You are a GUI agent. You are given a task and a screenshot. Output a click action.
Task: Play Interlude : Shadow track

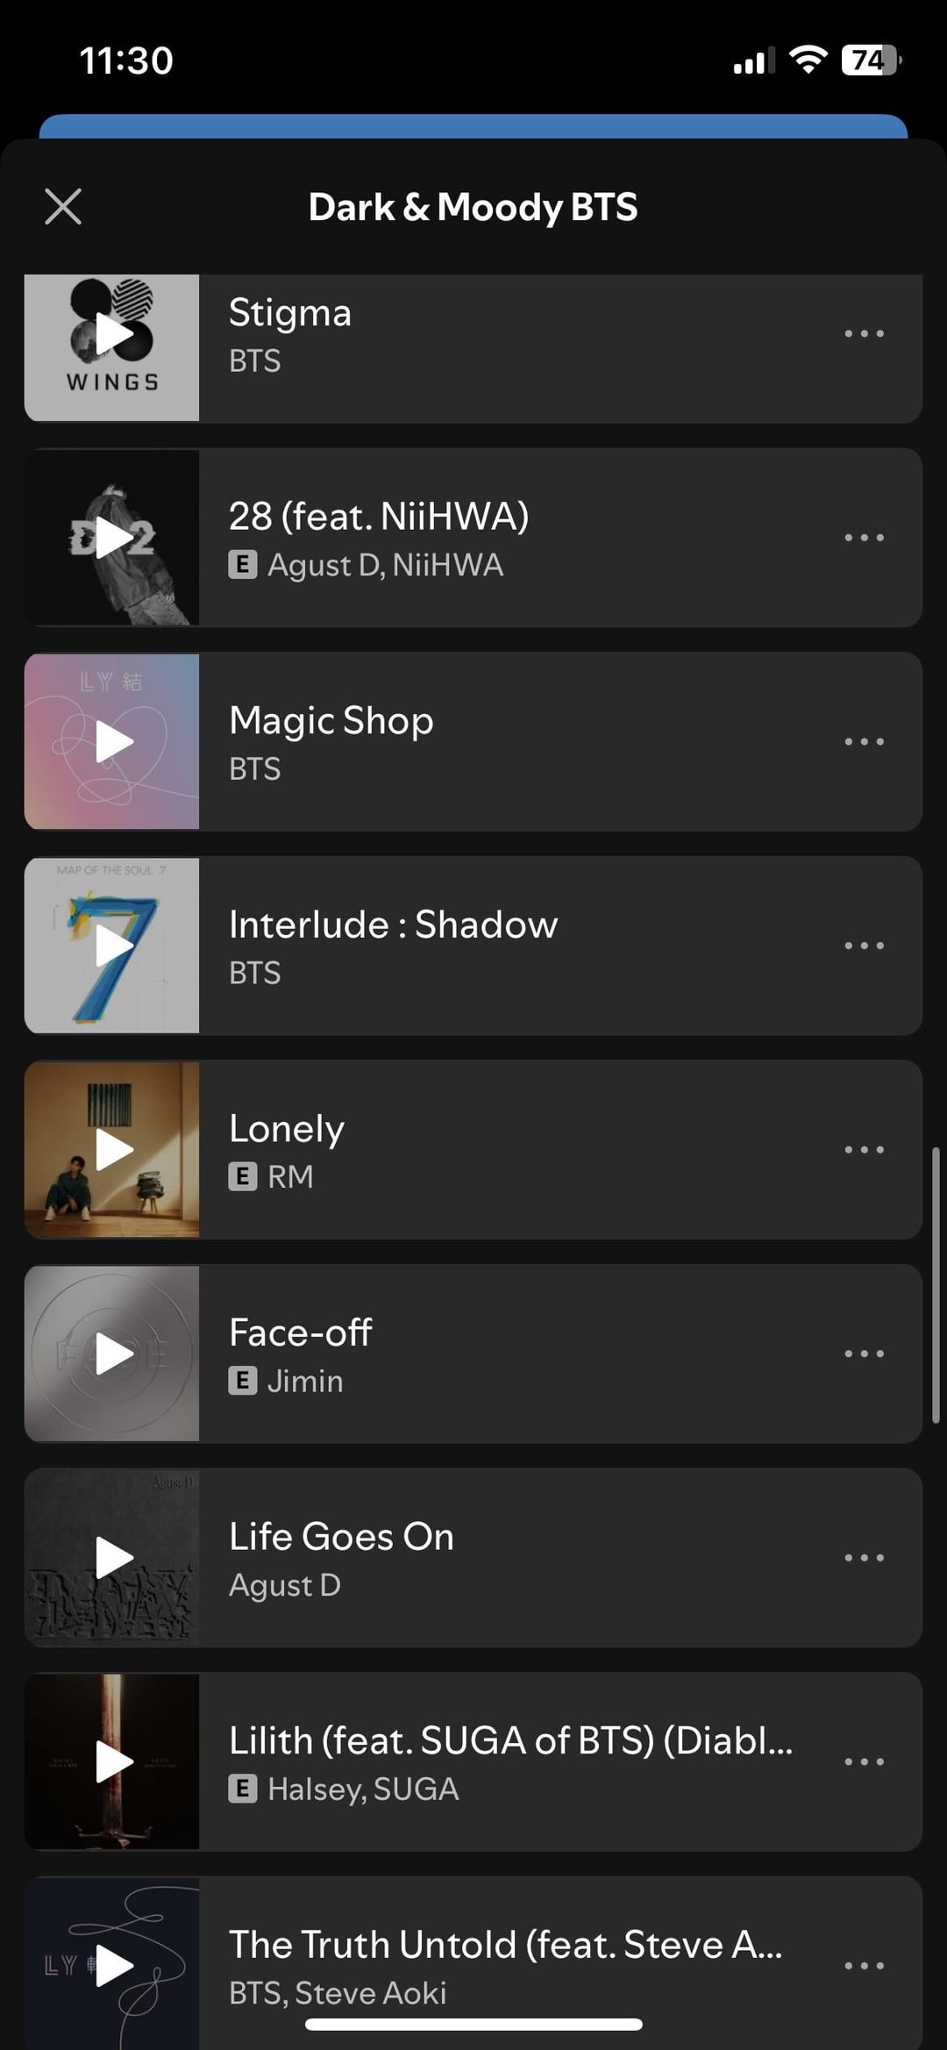coord(113,946)
